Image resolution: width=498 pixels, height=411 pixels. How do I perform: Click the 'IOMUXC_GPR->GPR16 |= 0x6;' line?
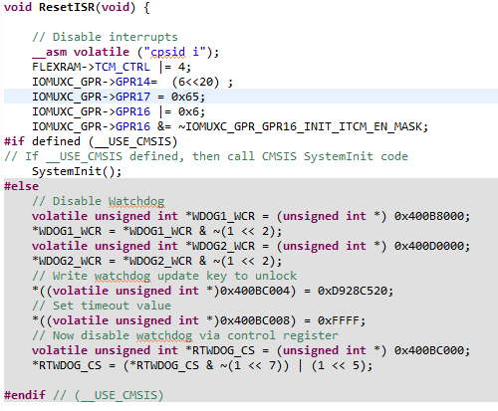pyautogui.click(x=119, y=111)
